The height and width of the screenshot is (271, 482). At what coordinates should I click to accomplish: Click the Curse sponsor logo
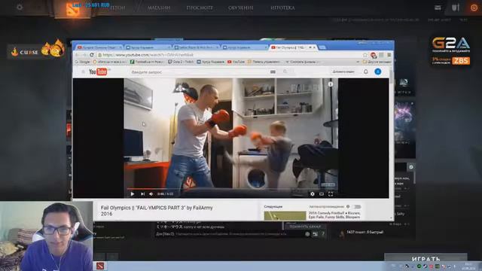point(36,50)
